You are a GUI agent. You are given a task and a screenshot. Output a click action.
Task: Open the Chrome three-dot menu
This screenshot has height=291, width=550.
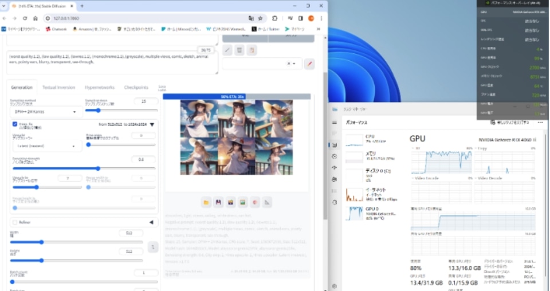[x=321, y=18]
